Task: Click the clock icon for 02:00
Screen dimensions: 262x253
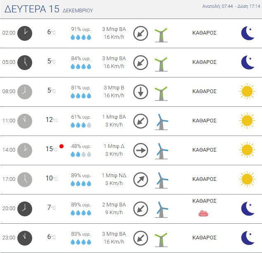Action: (x=25, y=33)
